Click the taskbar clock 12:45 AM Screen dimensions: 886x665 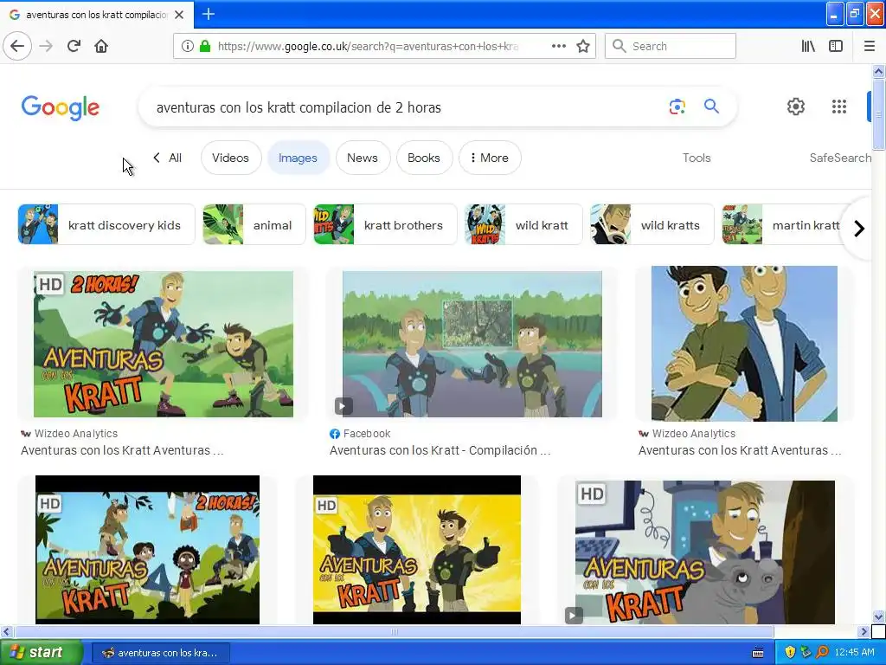(854, 653)
